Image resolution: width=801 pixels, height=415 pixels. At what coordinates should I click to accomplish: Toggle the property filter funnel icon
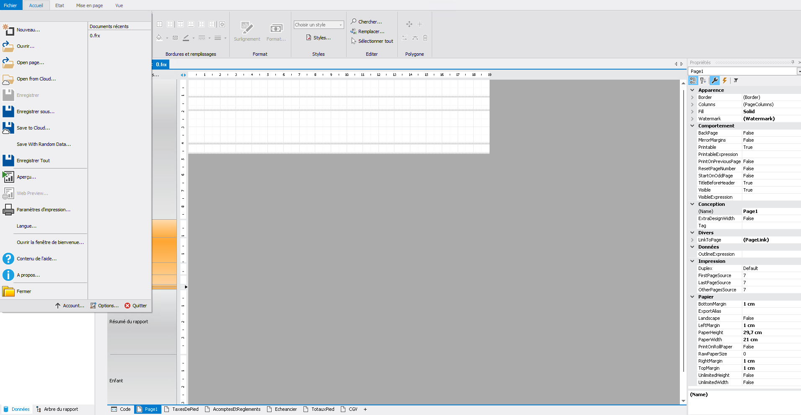click(x=736, y=80)
